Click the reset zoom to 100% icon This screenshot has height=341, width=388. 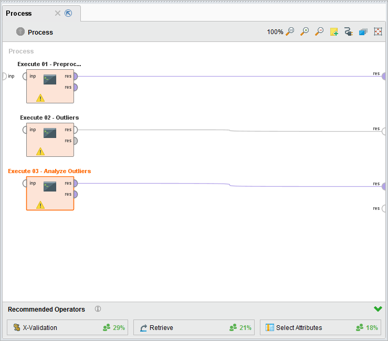pyautogui.click(x=290, y=31)
